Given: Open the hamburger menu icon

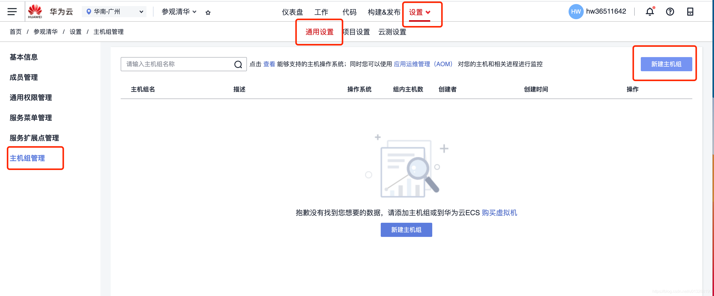Looking at the screenshot, I should point(12,12).
